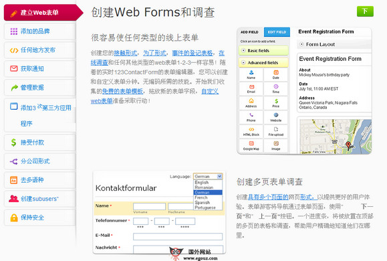Viewport: 387px width, 261px height.
Task: Open the 任何地方发布 sidebar item
Action: (x=40, y=50)
